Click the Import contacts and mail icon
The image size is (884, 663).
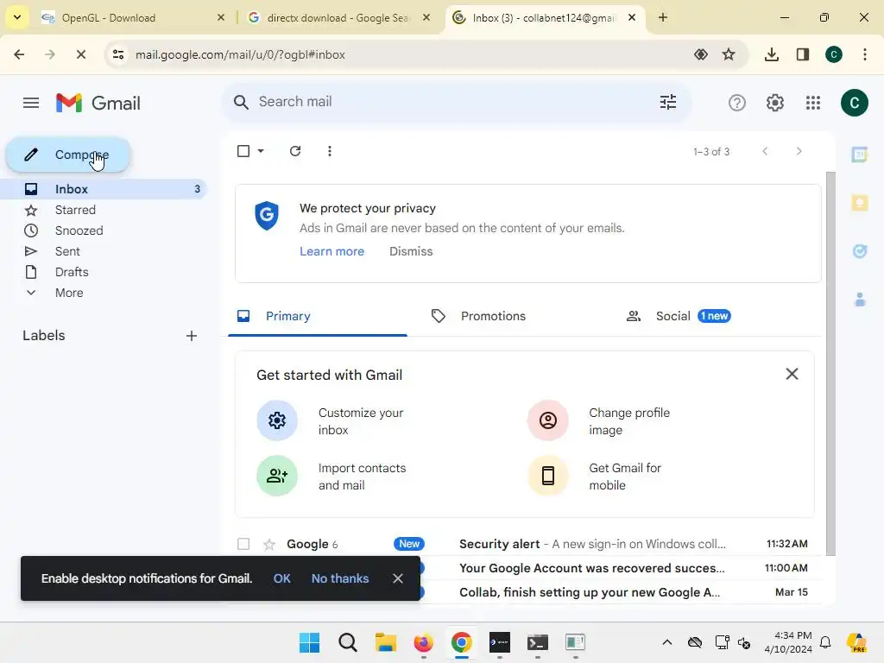pos(277,476)
